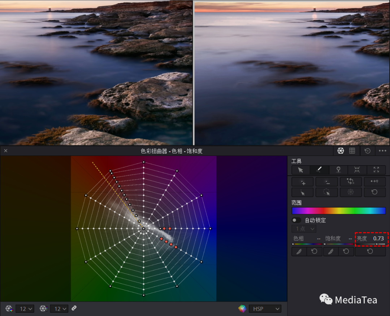Click the select points cursor icon
This screenshot has width=390, height=316.
[303, 193]
